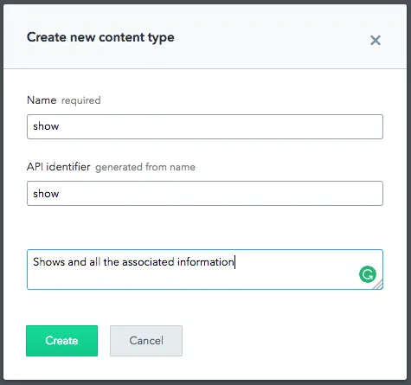Click the word 'associated' in the description
Screen dimensions: 411x385
148,262
